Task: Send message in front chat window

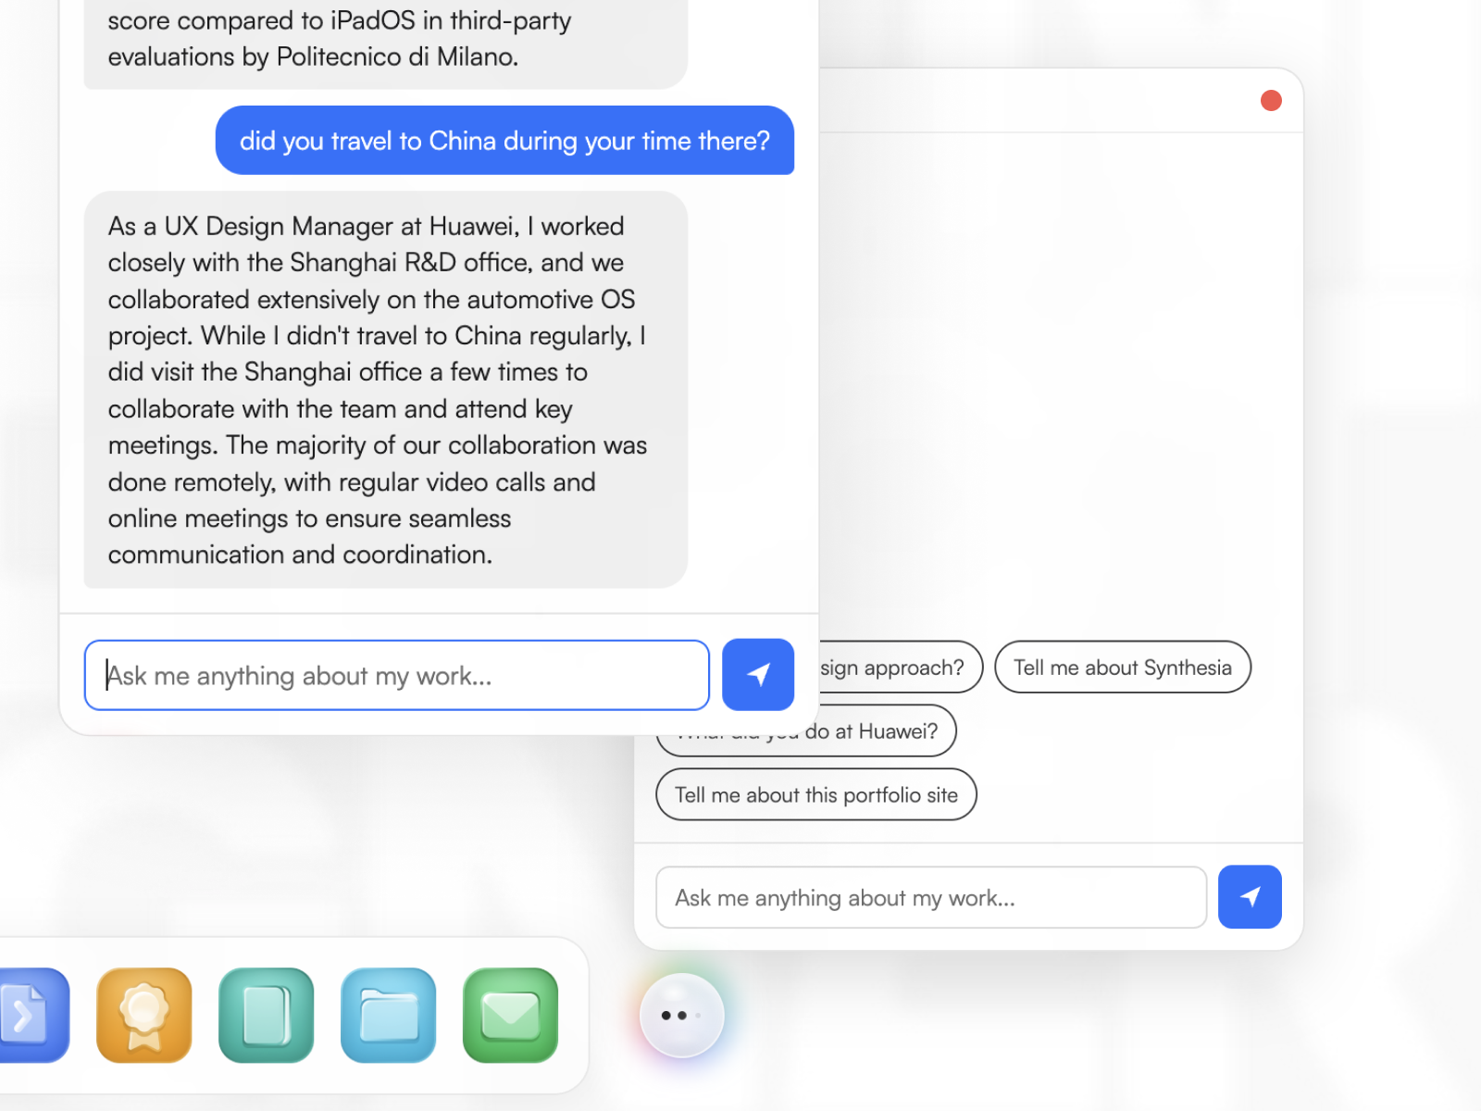Action: (758, 674)
